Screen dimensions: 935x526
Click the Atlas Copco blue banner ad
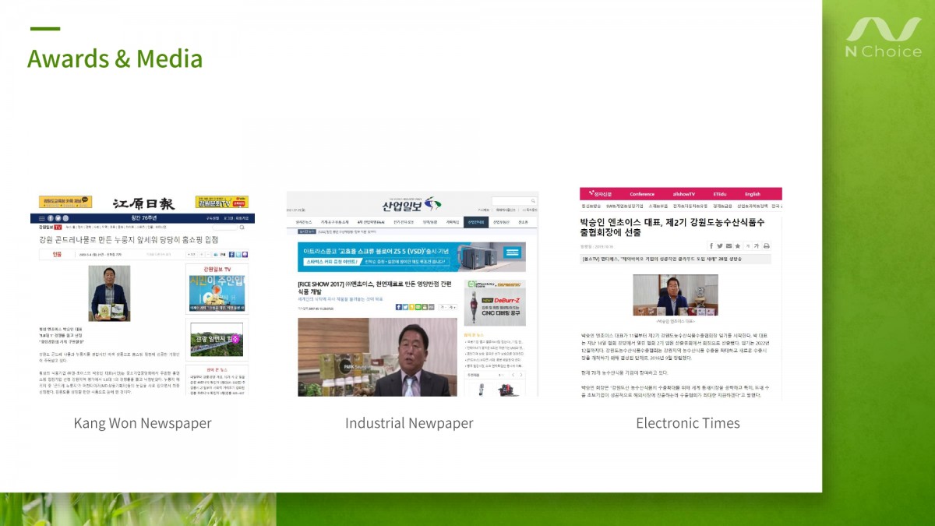point(411,256)
